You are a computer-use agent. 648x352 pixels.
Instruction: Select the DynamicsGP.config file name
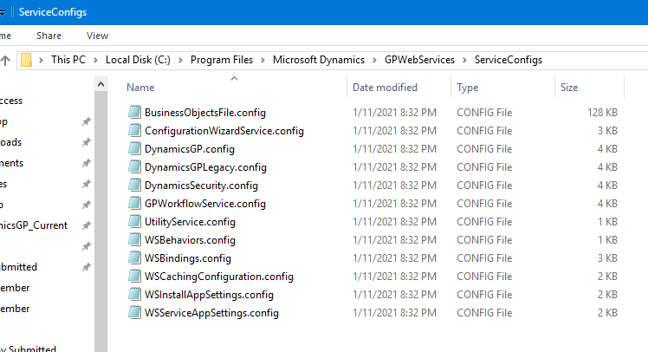[x=189, y=149]
